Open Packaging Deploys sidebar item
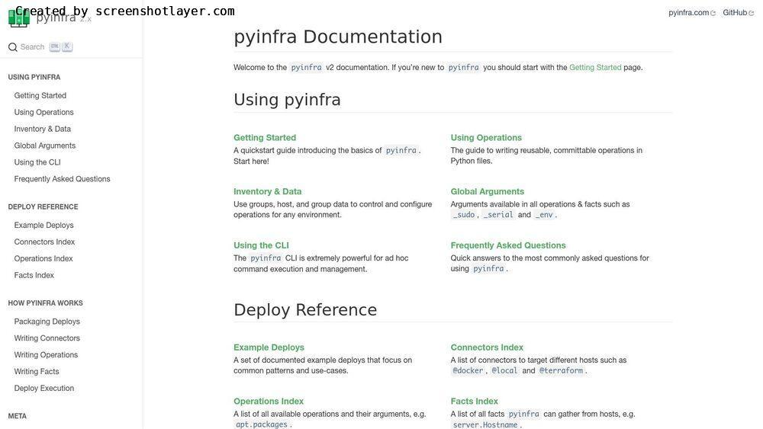The height and width of the screenshot is (429, 763). 47,322
